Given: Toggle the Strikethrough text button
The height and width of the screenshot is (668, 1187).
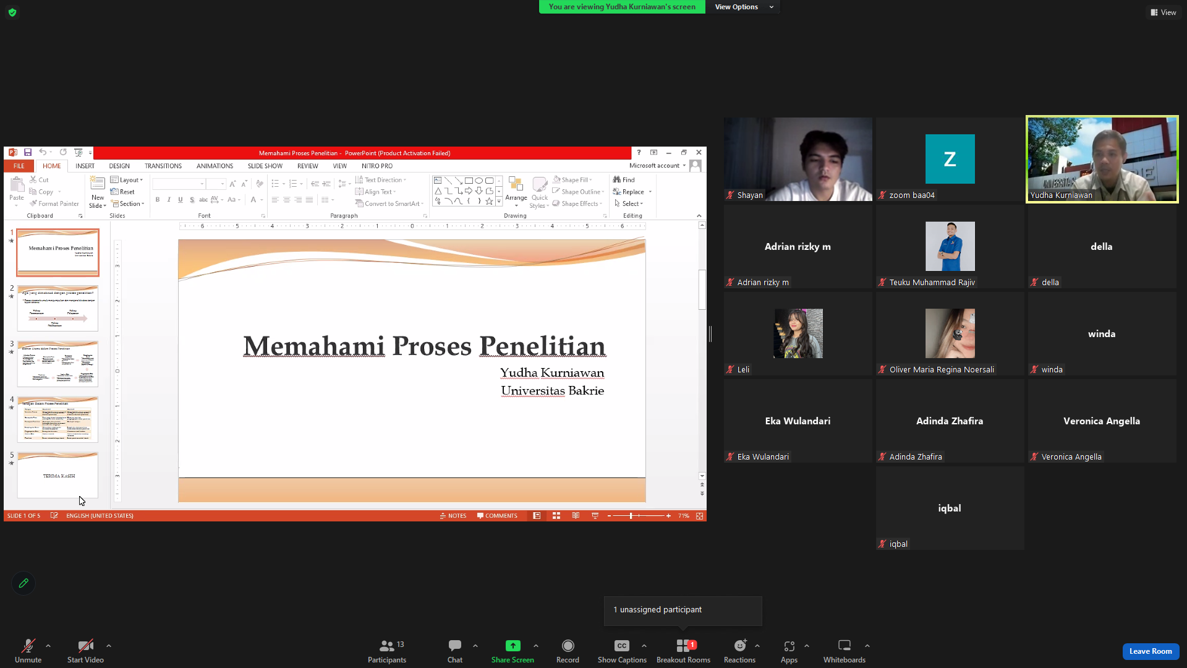Looking at the screenshot, I should [x=203, y=200].
